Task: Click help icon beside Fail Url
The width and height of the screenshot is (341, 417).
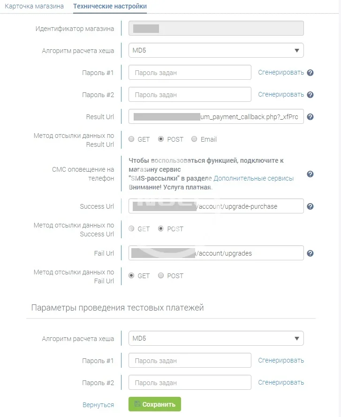Action: click(x=310, y=253)
